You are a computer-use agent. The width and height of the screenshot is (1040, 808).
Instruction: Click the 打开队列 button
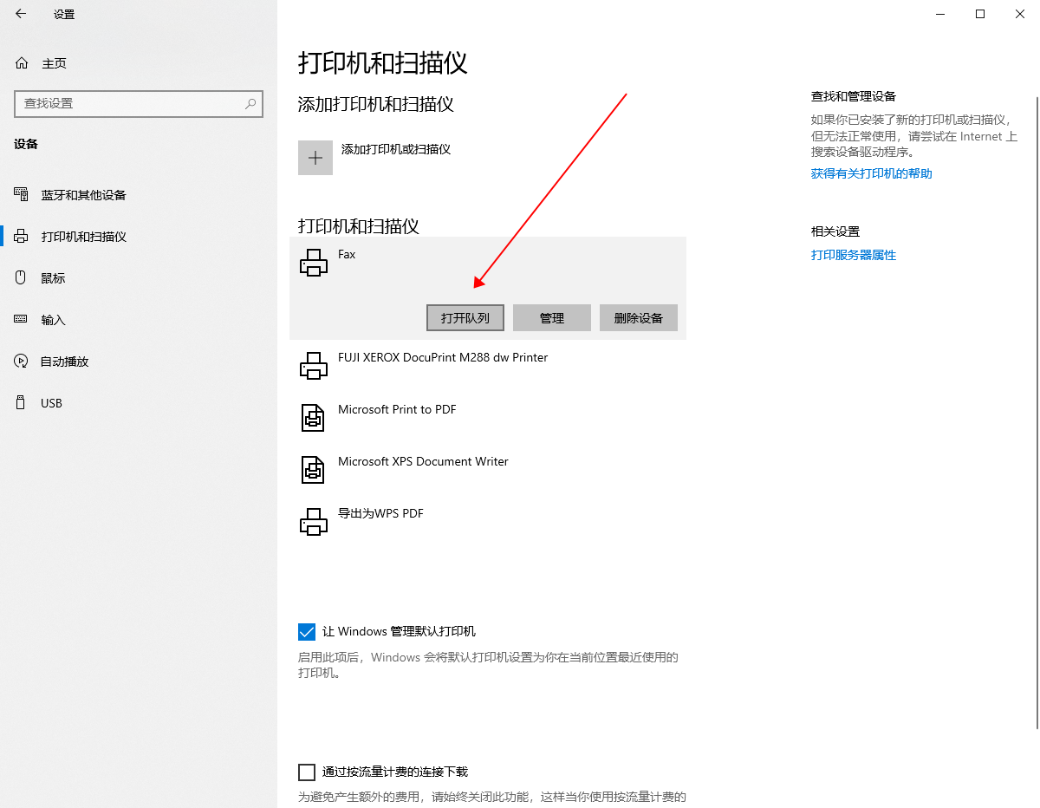pos(465,318)
